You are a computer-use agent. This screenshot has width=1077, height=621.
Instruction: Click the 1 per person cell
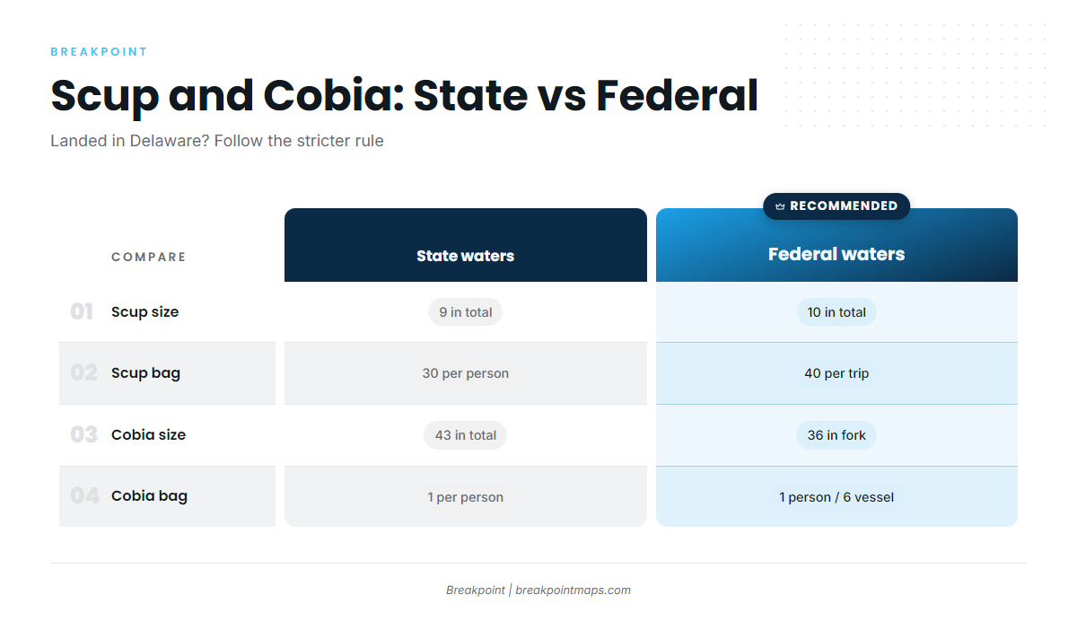(466, 496)
